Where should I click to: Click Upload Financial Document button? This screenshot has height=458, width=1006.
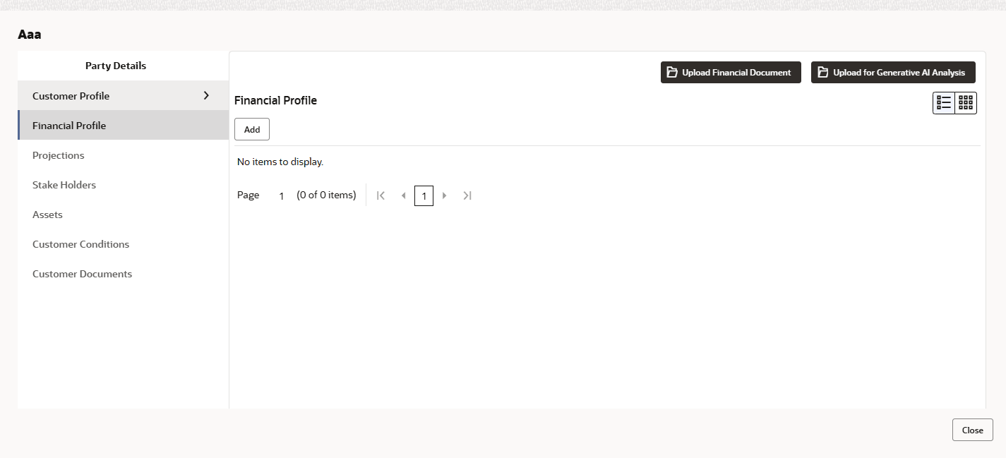coord(731,73)
